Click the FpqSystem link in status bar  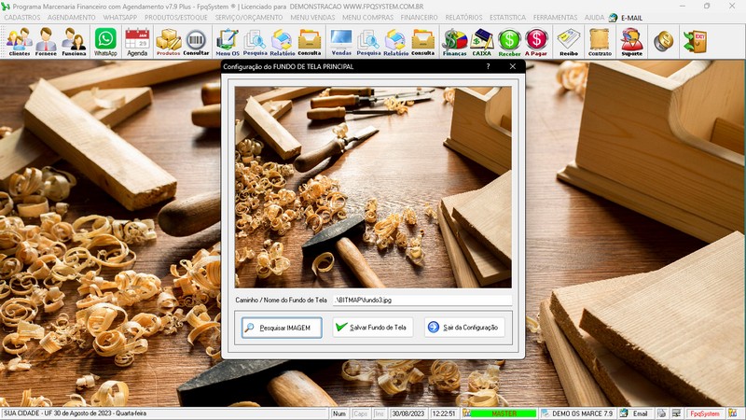coord(705,413)
